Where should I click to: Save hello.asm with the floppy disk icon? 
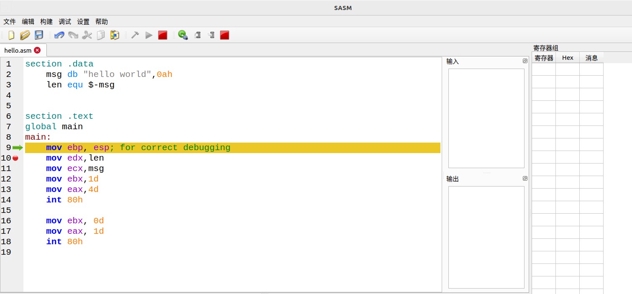pos(38,35)
